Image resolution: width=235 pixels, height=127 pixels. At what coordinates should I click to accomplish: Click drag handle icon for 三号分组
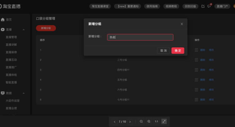point(196,60)
